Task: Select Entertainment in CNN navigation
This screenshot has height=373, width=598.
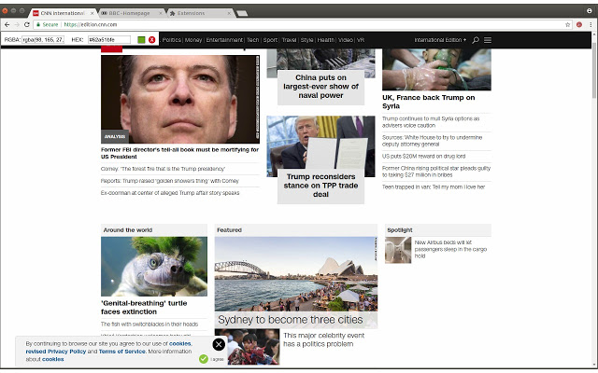Action: 224,40
